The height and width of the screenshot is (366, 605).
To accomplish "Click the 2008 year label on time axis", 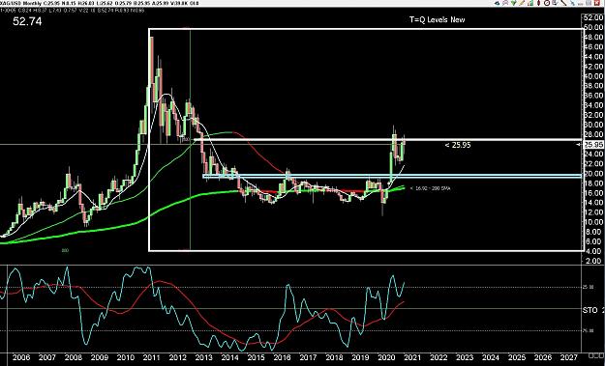I will pyautogui.click(x=74, y=357).
